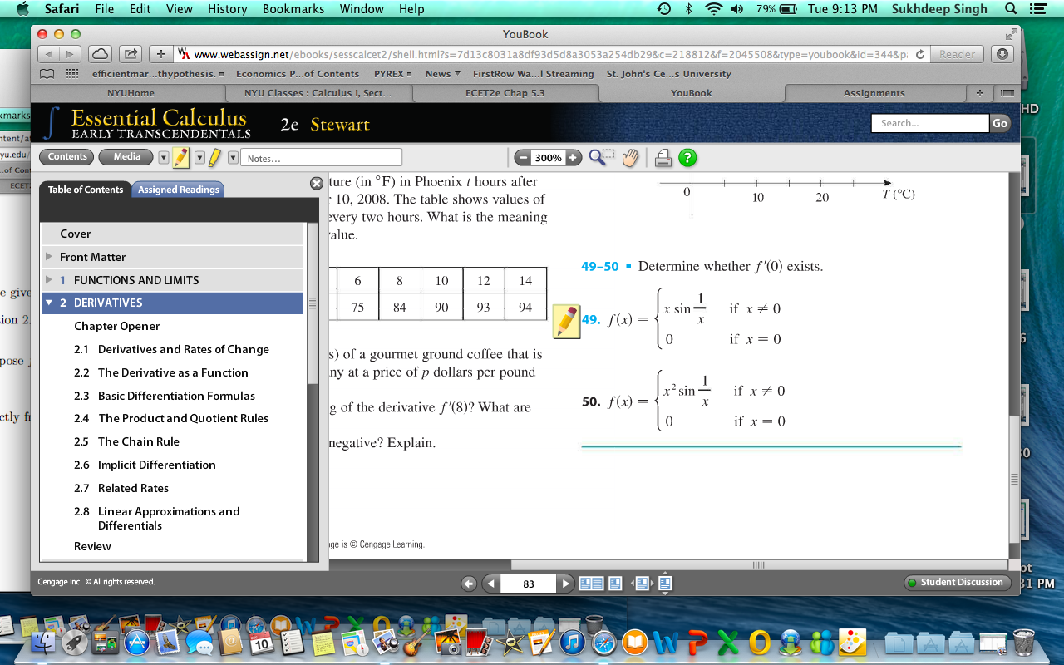Image resolution: width=1064 pixels, height=665 pixels.
Task: Activate the hand pan tool
Action: [x=630, y=157]
